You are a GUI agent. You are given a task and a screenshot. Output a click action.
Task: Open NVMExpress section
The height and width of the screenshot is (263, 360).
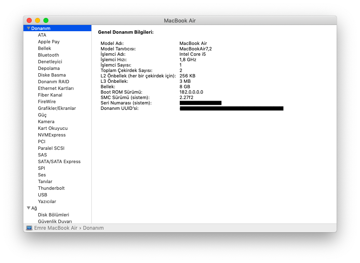pos(52,135)
